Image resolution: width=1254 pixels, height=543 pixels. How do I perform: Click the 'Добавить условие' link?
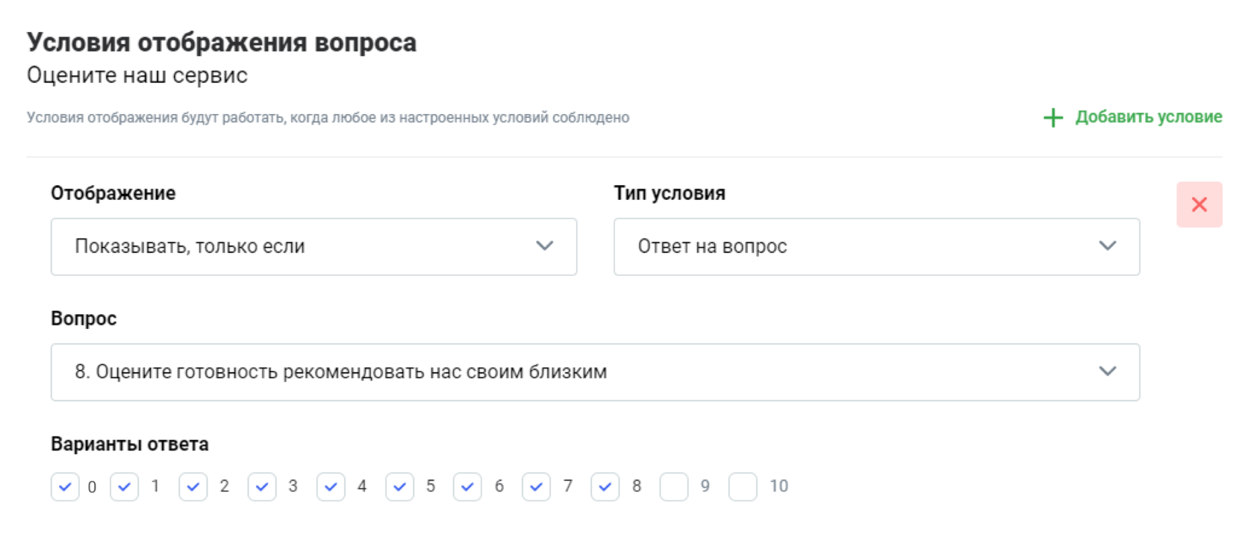[x=1148, y=117]
